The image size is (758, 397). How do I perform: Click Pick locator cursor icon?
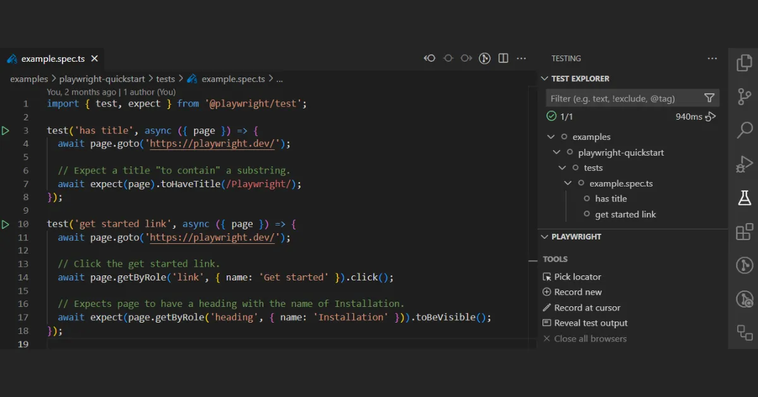point(547,277)
